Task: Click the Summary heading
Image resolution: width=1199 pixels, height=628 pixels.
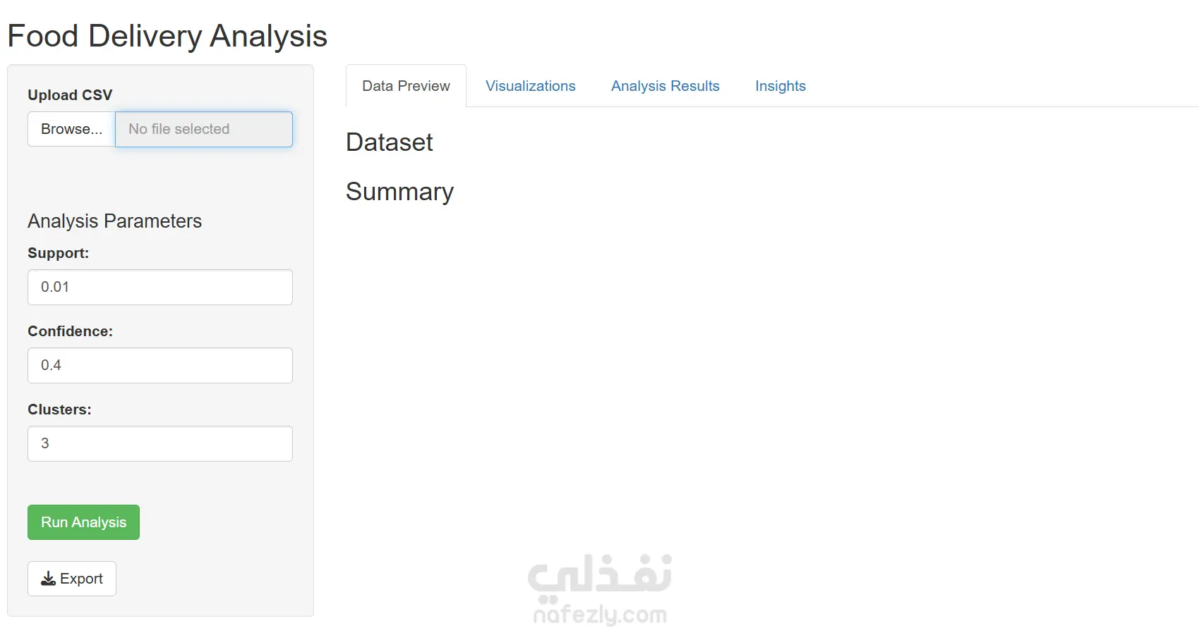Action: tap(399, 192)
